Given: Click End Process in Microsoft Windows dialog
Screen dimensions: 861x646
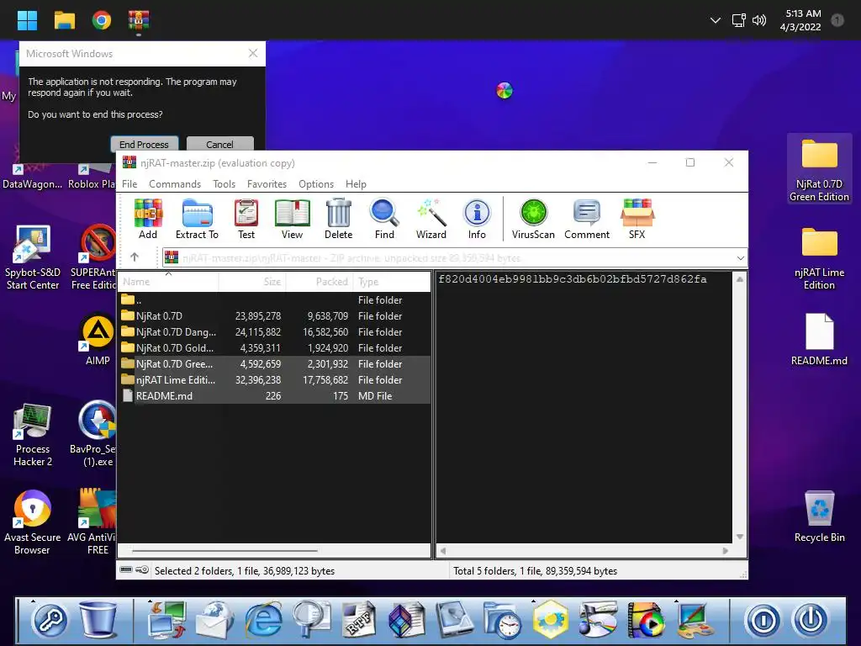Looking at the screenshot, I should (145, 143).
